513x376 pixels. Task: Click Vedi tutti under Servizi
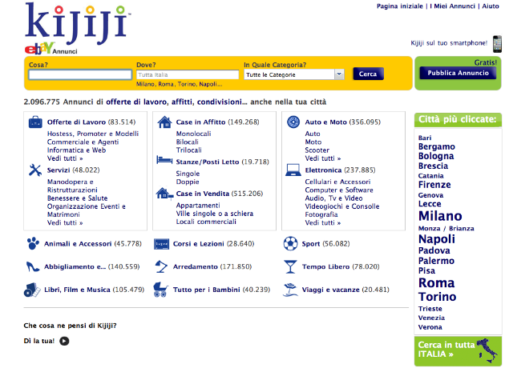pos(65,222)
